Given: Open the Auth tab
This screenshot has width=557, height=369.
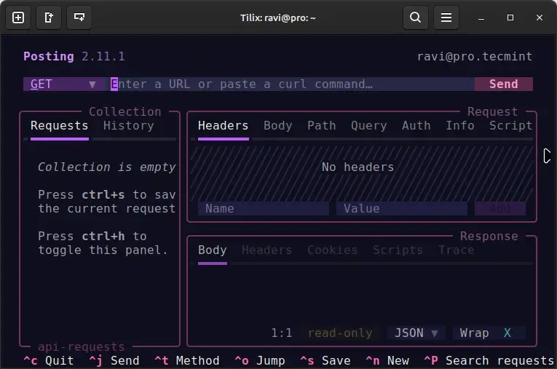Looking at the screenshot, I should (x=416, y=126).
